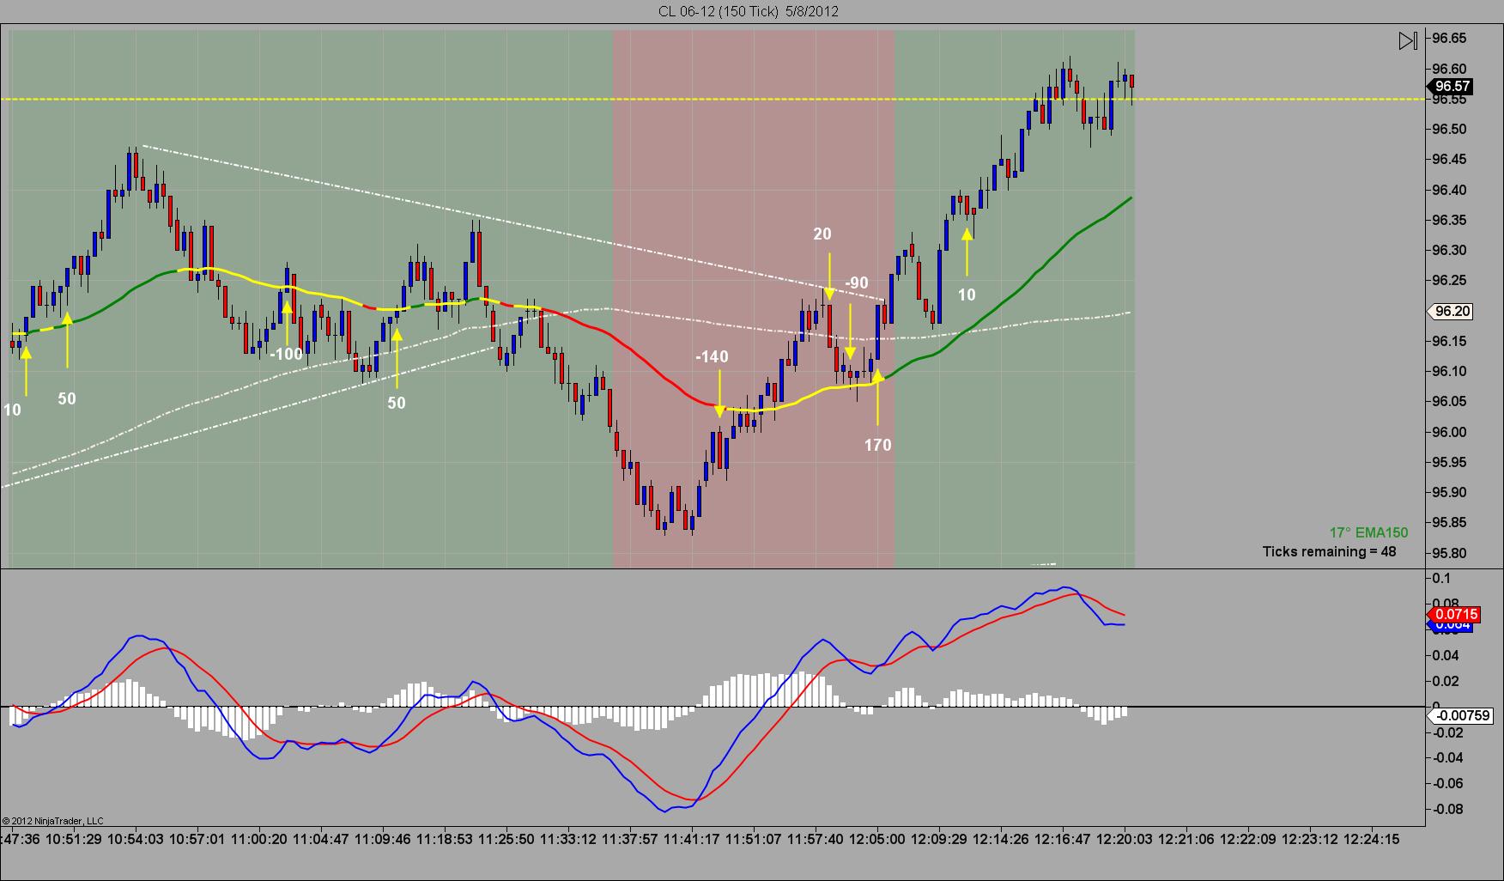
Task: Click the 11:41:17 time axis label
Action: point(692,839)
